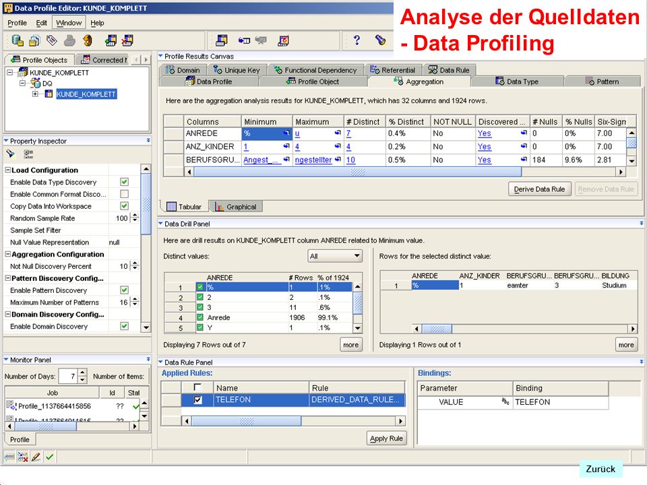Collapse the Data Drill Panel

click(x=160, y=224)
